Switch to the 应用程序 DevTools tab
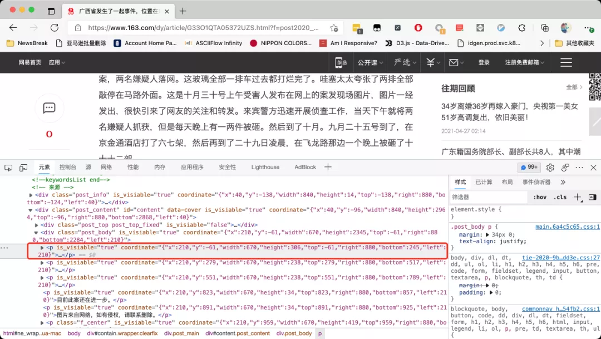This screenshot has width=601, height=339. click(x=193, y=167)
